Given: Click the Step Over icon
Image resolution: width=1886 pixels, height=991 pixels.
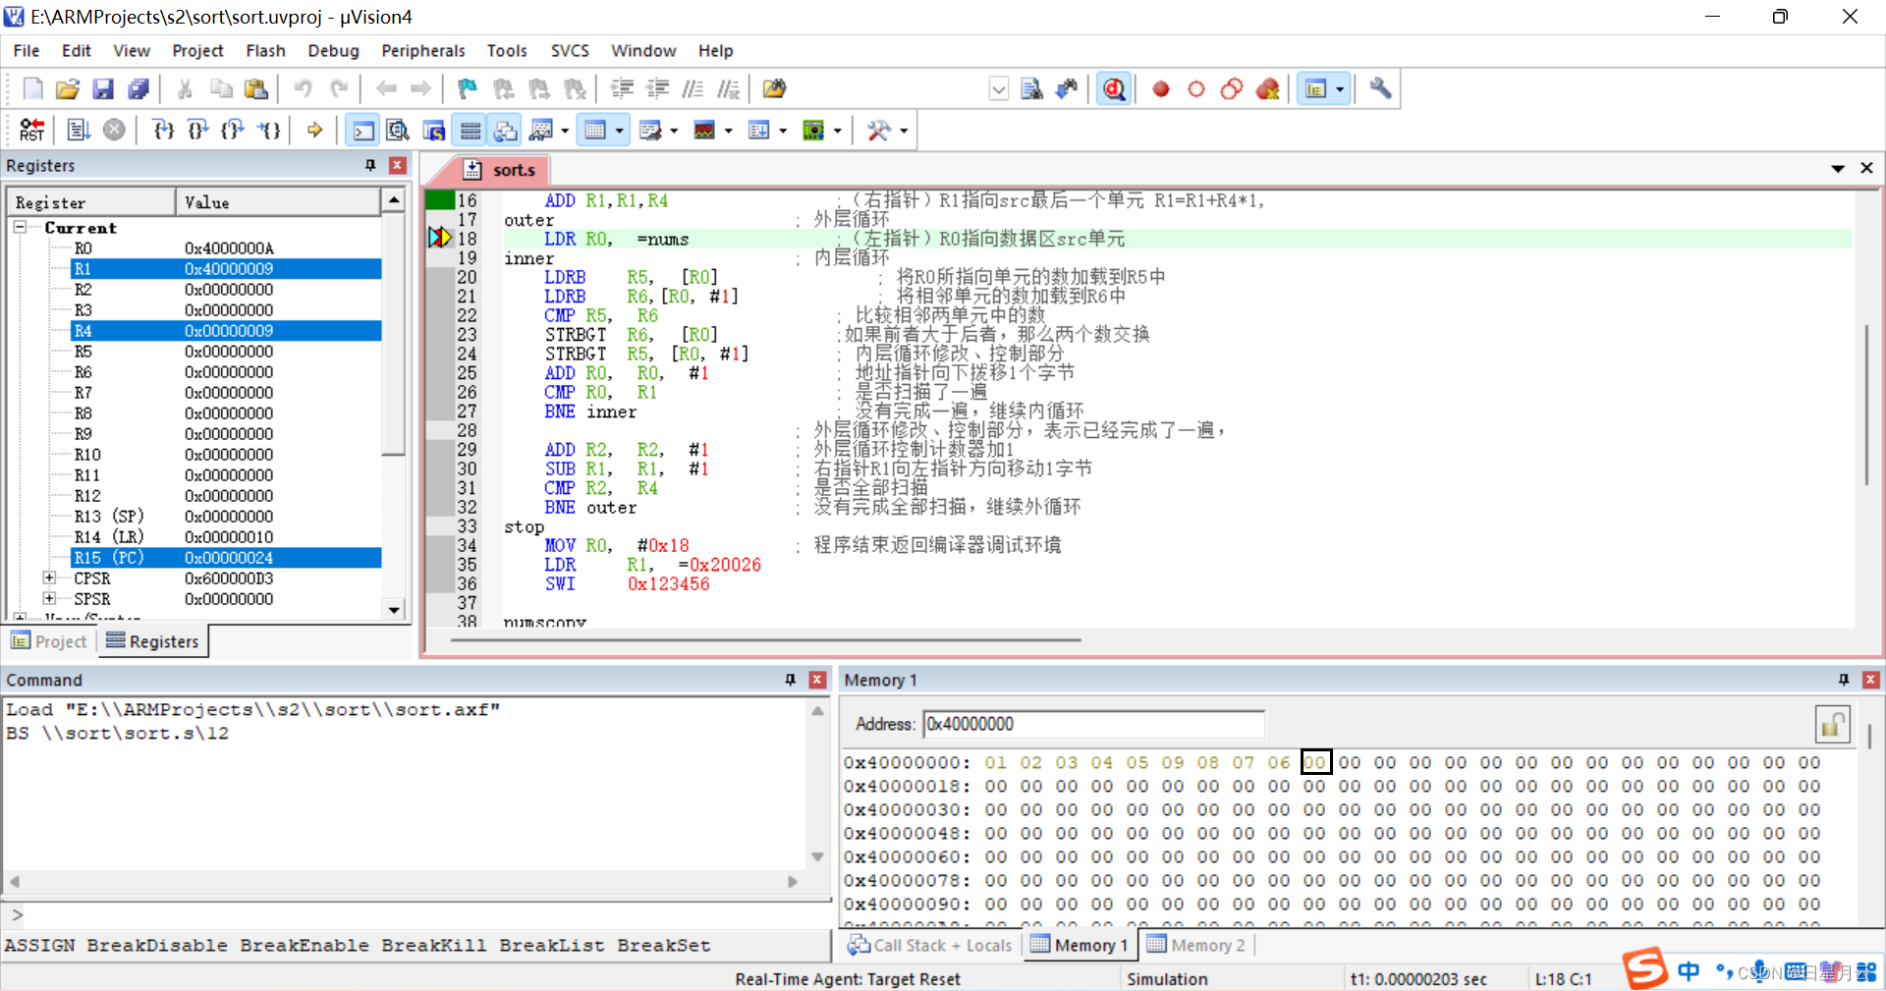Looking at the screenshot, I should pyautogui.click(x=198, y=130).
